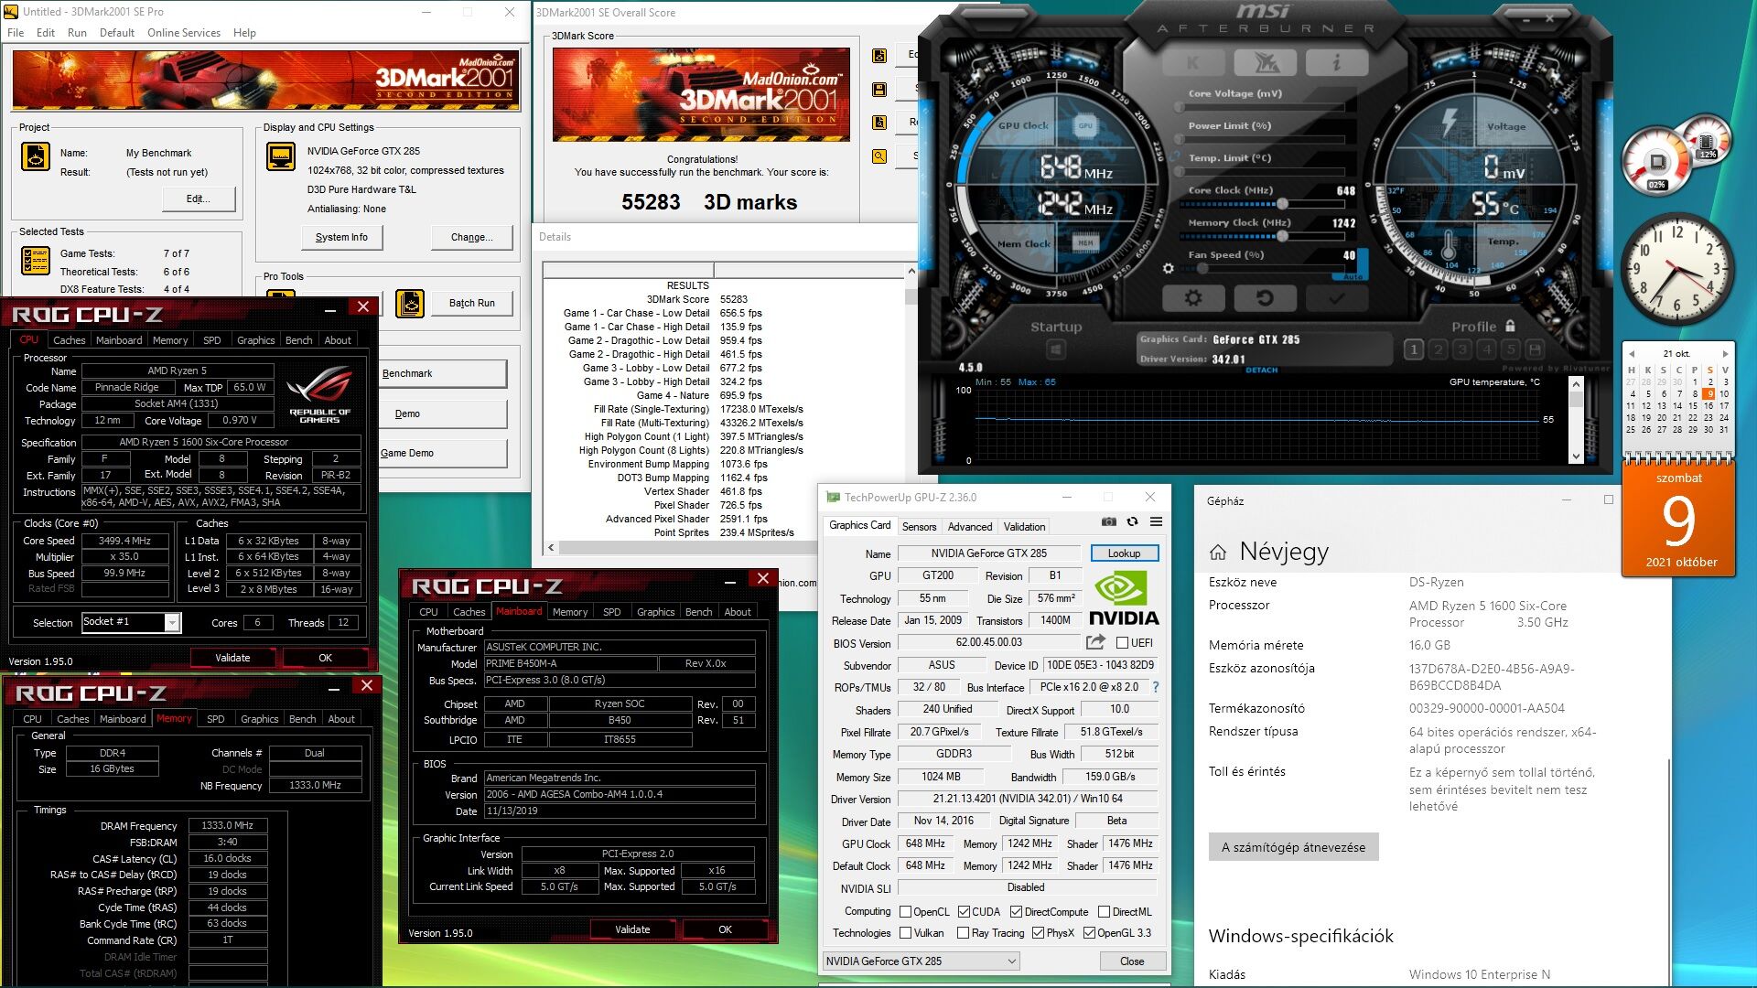Click Afterburner graph scroll up arrow
Image resolution: width=1757 pixels, height=988 pixels.
pos(1576,385)
